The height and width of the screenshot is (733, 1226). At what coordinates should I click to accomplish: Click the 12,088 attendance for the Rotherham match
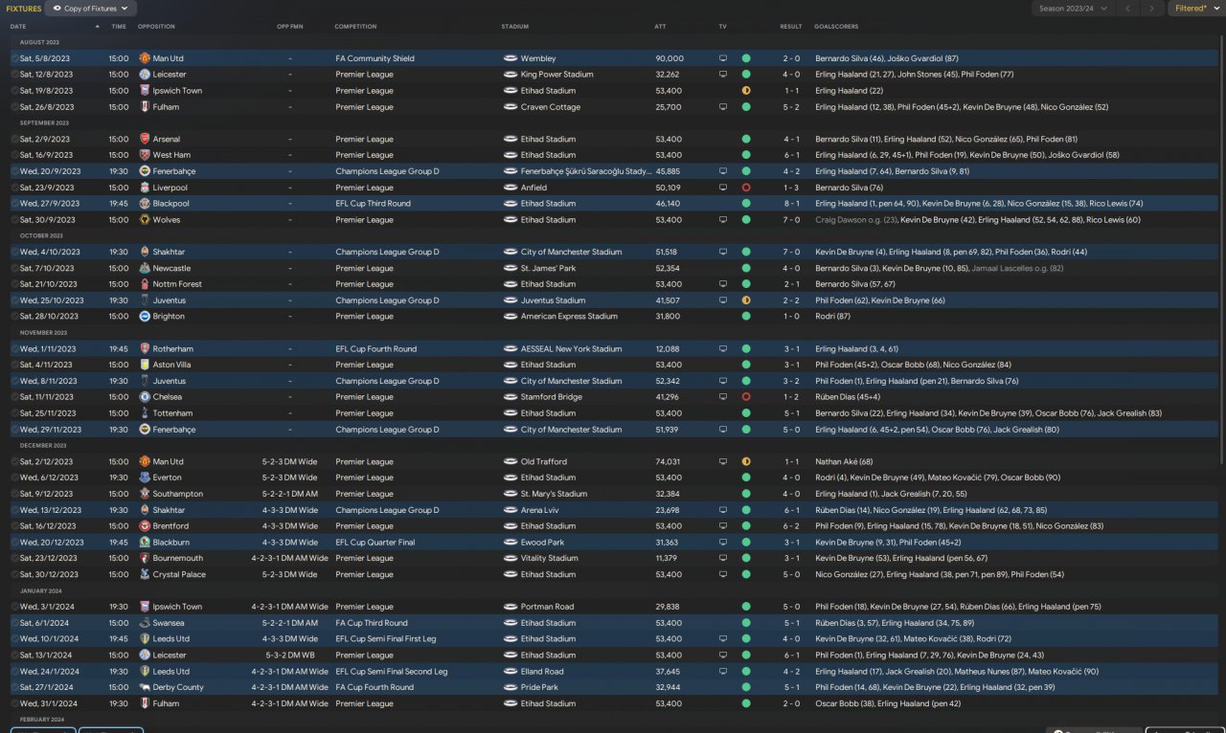[668, 349]
